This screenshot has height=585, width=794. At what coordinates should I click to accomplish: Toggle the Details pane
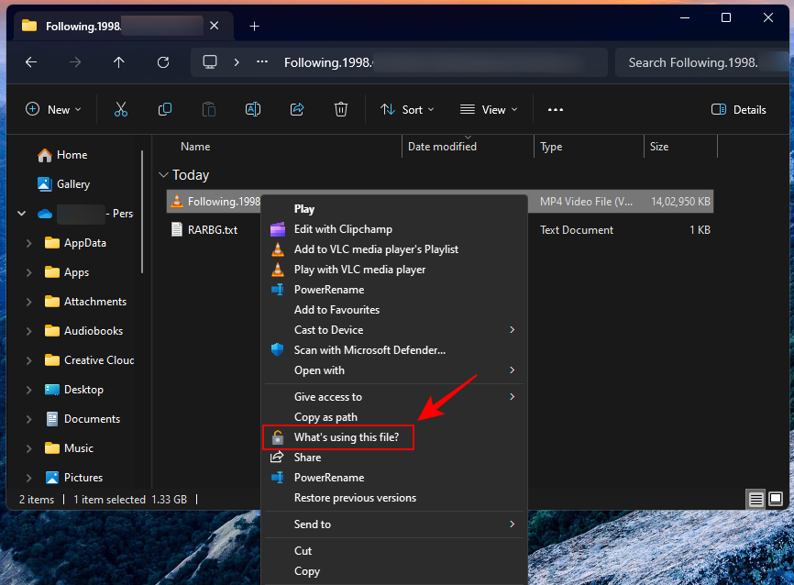point(739,109)
